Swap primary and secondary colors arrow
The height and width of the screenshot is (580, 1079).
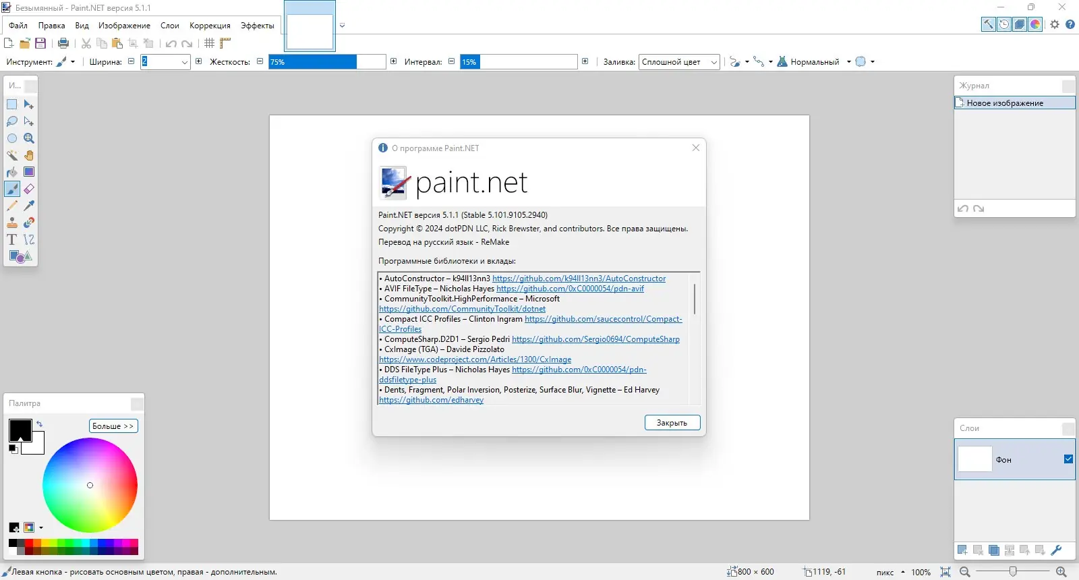[x=39, y=424]
